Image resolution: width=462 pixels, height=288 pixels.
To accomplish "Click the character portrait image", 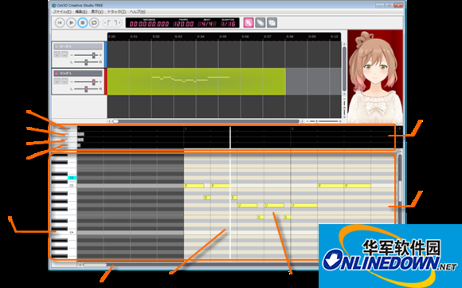I will pyautogui.click(x=375, y=77).
